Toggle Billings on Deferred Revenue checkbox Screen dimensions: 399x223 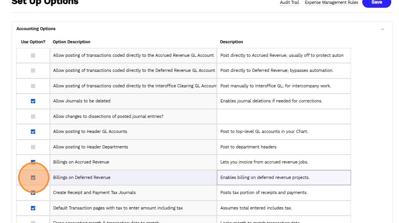pyautogui.click(x=33, y=178)
